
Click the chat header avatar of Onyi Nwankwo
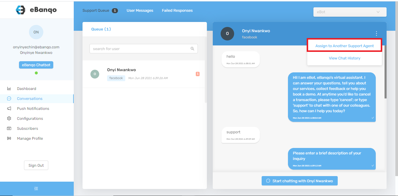coord(227,34)
